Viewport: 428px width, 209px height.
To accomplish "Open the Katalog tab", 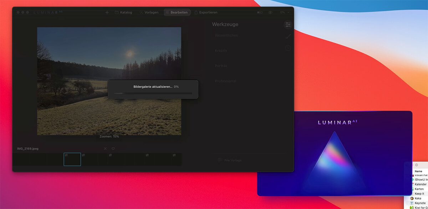I will (x=123, y=12).
